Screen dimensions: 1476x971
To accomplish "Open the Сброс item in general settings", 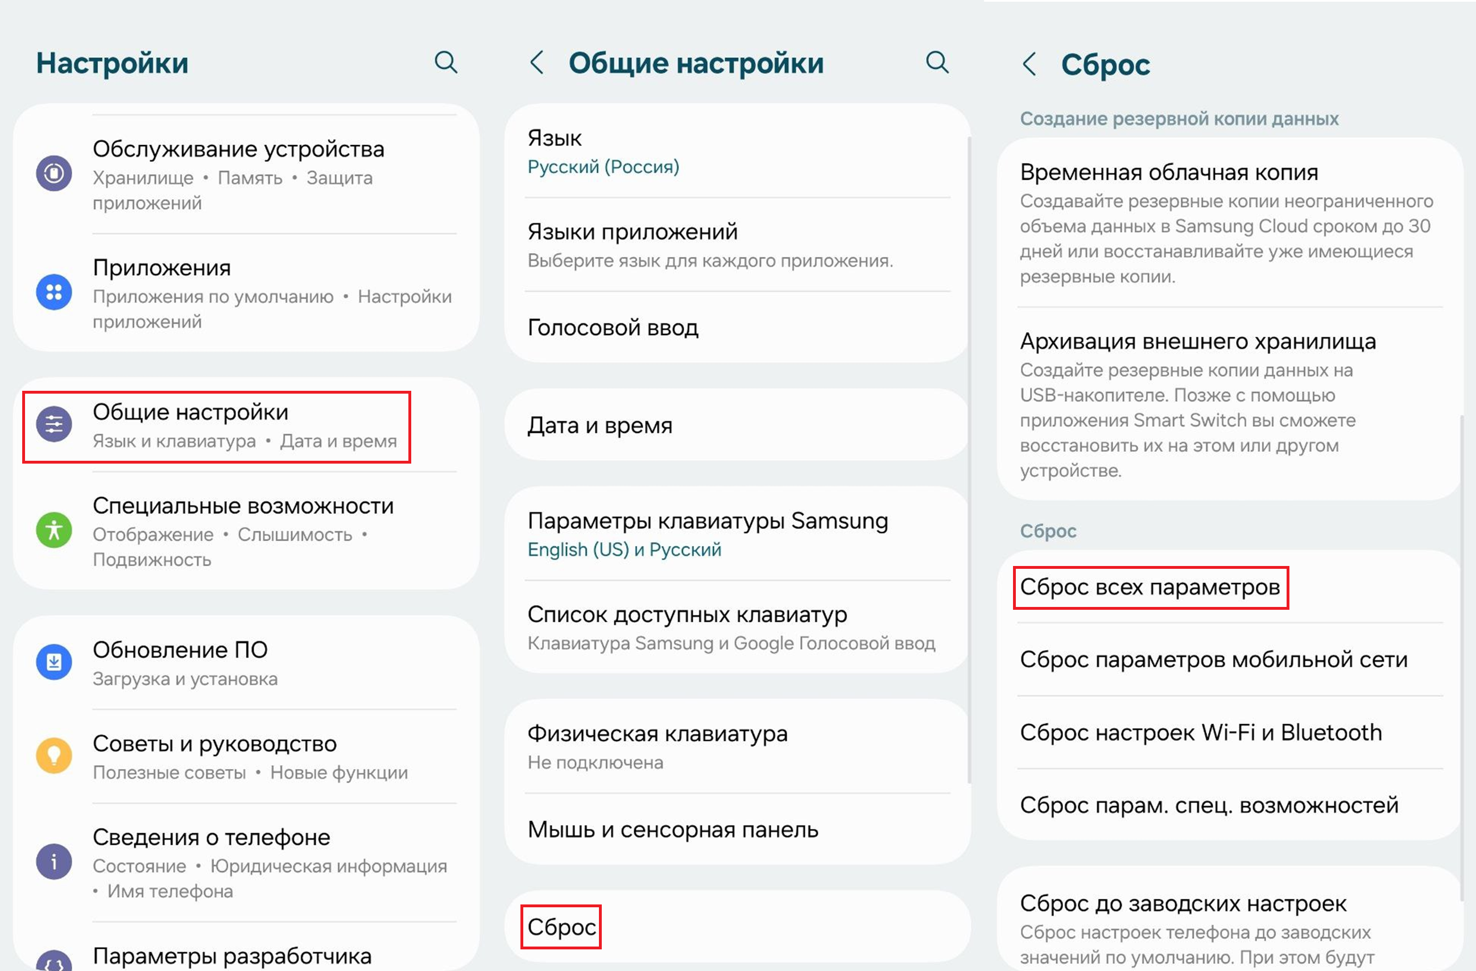I will click(x=561, y=927).
